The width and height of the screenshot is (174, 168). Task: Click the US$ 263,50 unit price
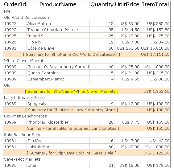[x=127, y=48]
